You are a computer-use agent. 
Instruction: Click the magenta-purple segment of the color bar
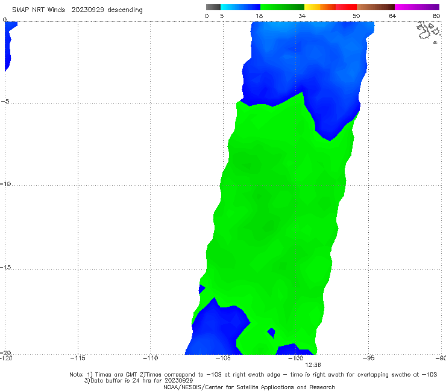417,7
